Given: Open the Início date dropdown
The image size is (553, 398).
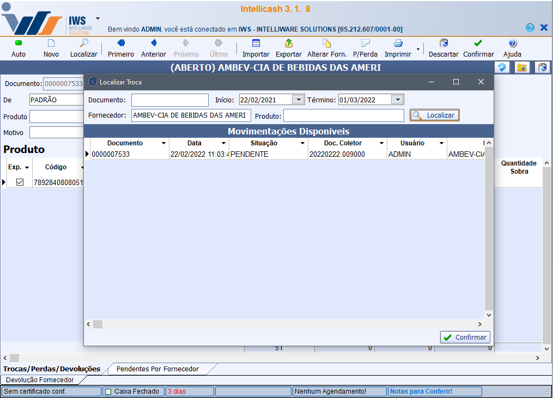Looking at the screenshot, I should point(298,100).
